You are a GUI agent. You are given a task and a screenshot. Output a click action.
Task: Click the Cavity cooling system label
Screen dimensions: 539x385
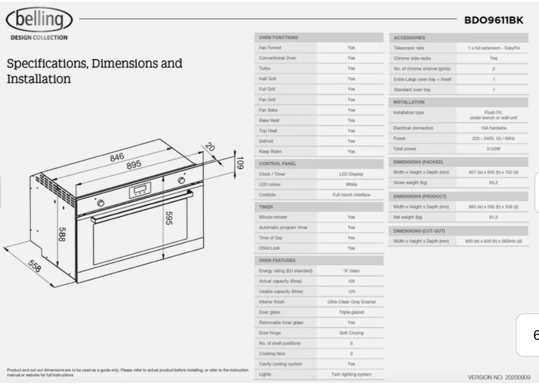point(280,364)
